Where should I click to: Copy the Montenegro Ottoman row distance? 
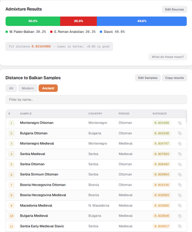(179, 123)
